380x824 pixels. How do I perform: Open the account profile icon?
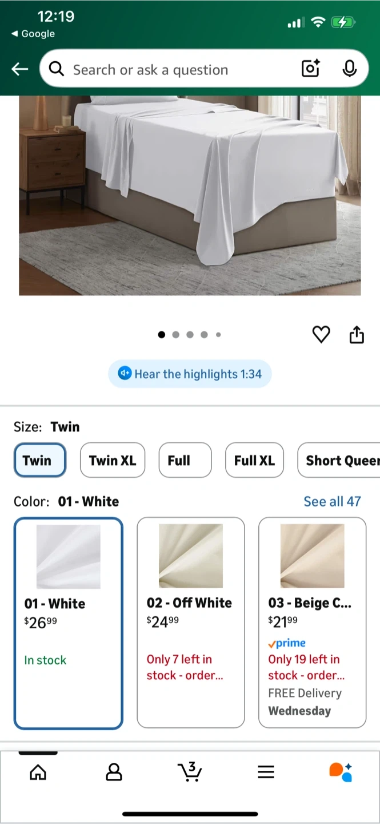click(114, 772)
